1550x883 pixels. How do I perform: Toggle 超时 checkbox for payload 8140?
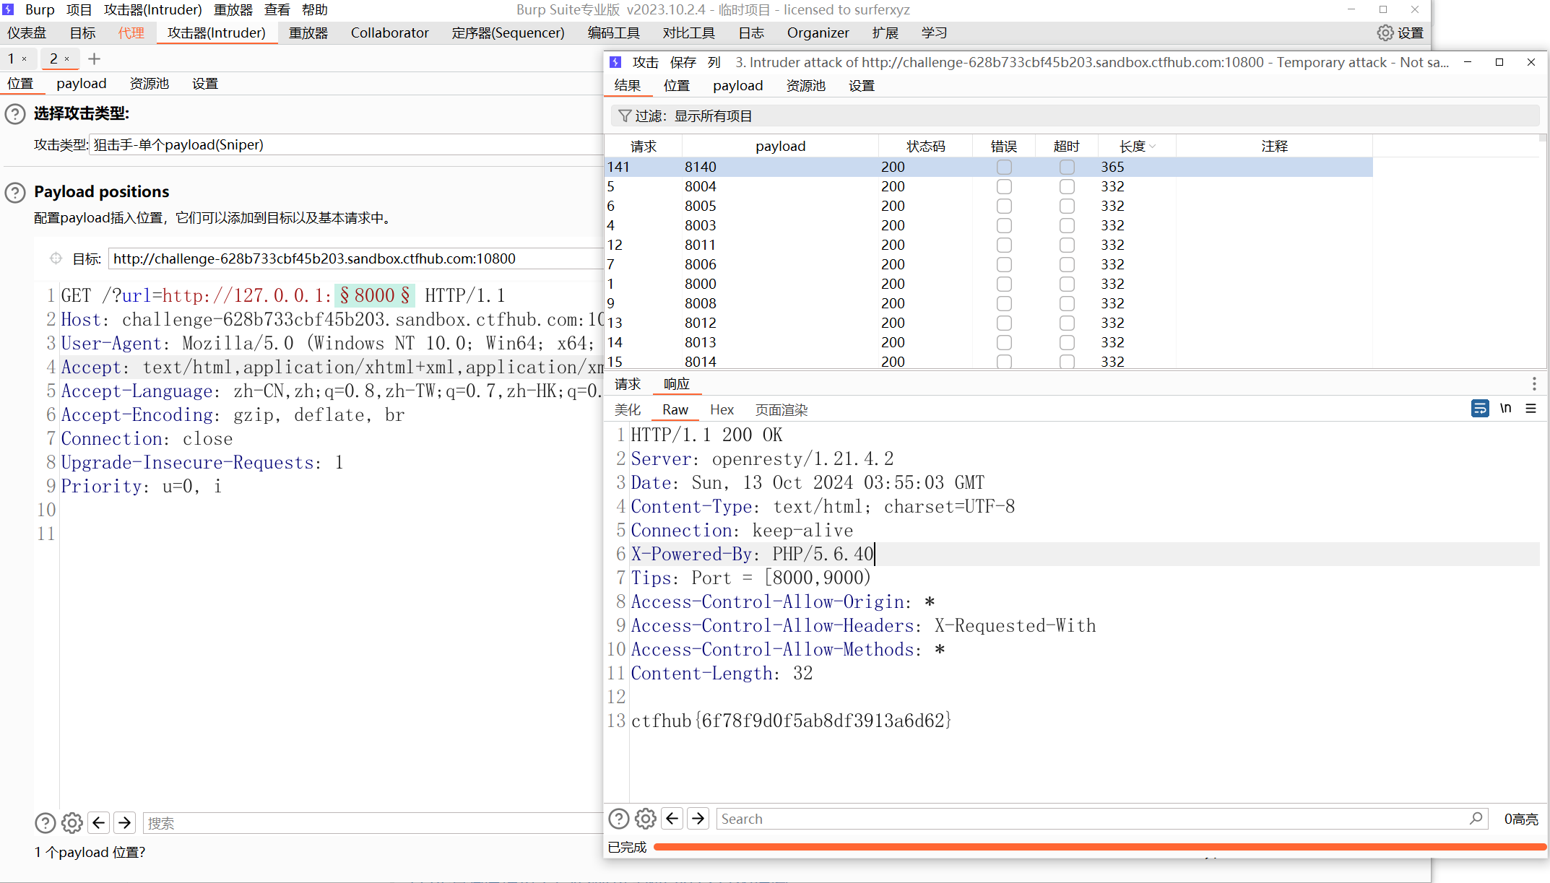click(1067, 167)
